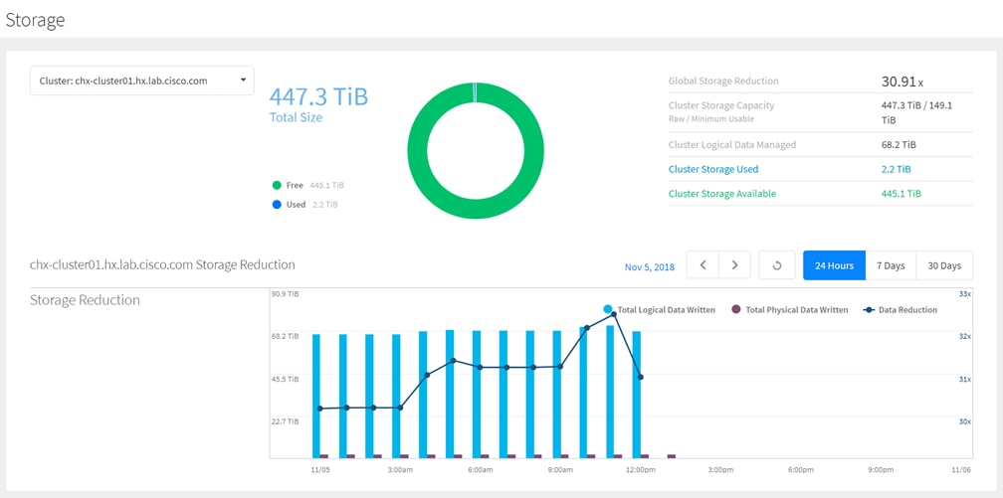Open the Cluster selection dropdown
This screenshot has width=1003, height=498.
(142, 81)
